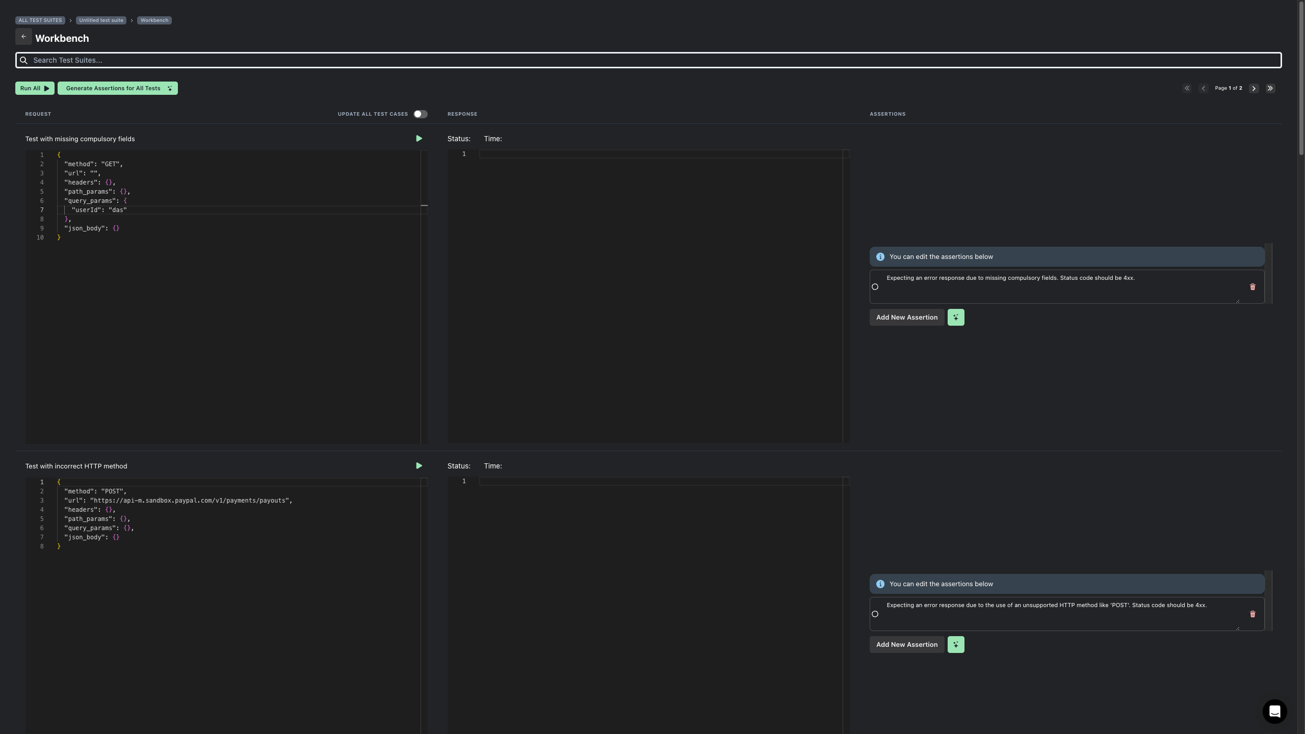Select radio circle of first assertion

click(x=875, y=287)
